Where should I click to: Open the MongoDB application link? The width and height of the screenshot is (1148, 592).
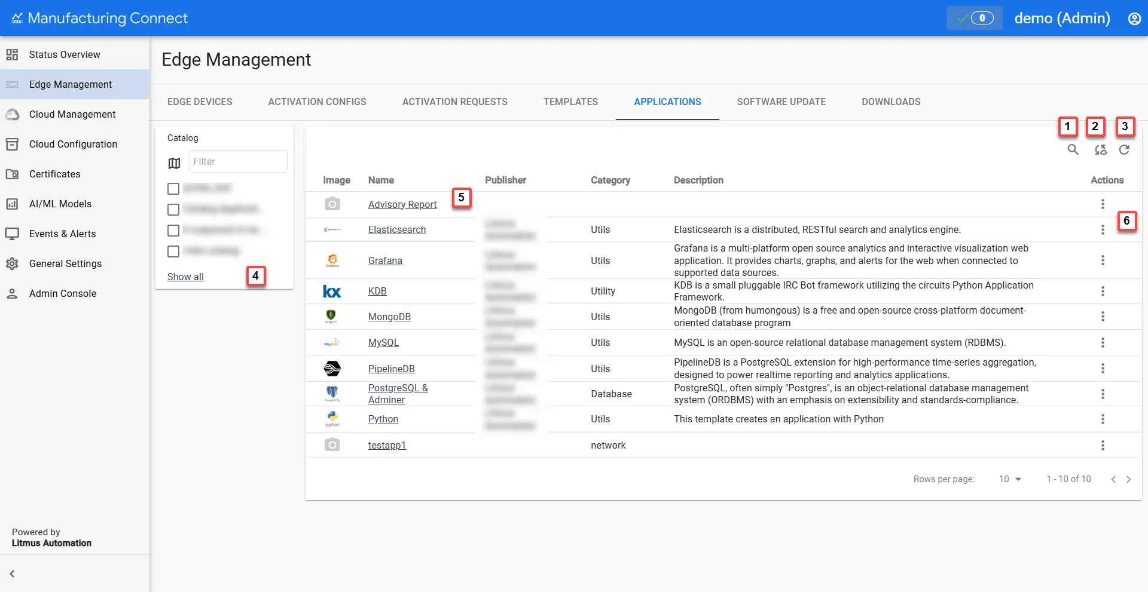pos(389,317)
